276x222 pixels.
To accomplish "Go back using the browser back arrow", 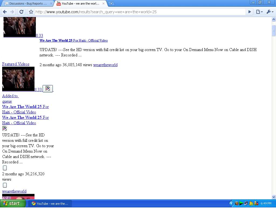I will pyautogui.click(x=5, y=12).
